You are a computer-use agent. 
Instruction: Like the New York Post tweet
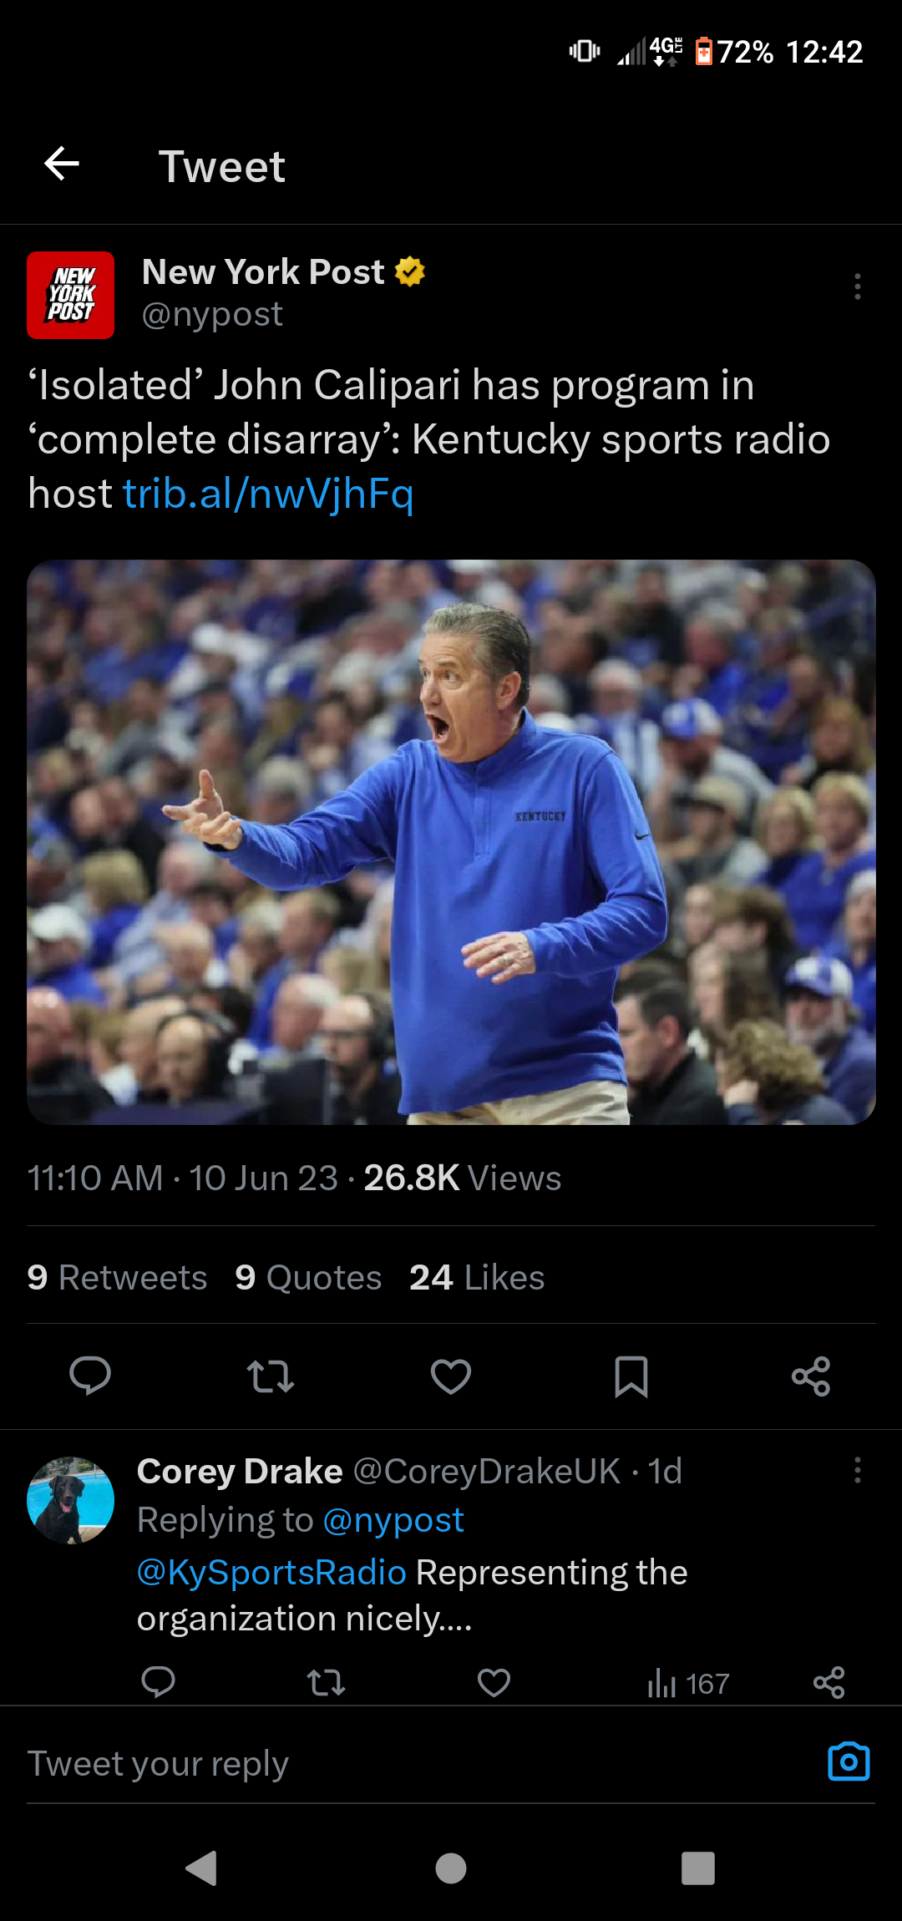451,1376
